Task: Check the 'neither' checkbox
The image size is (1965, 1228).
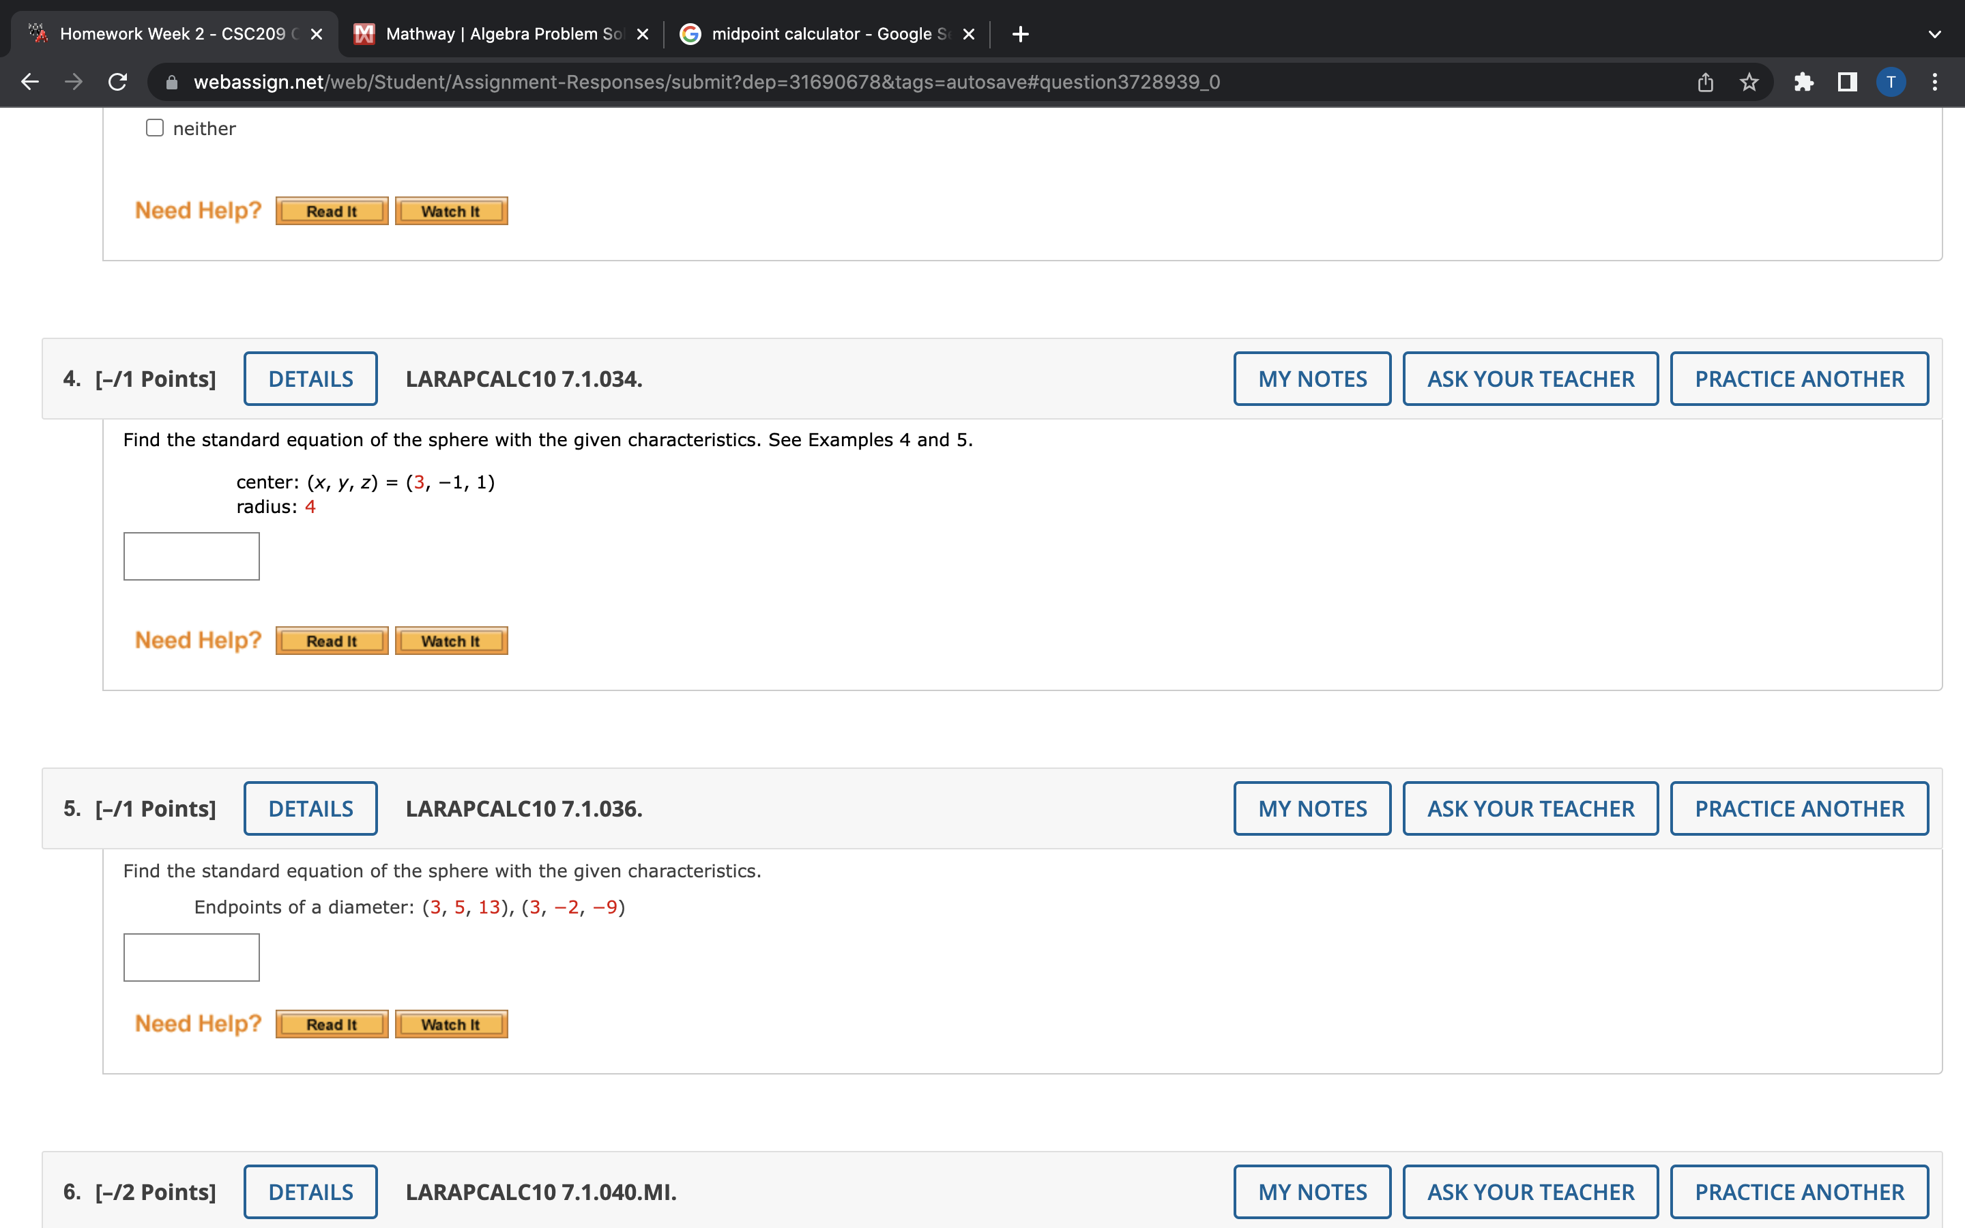Action: pos(155,128)
